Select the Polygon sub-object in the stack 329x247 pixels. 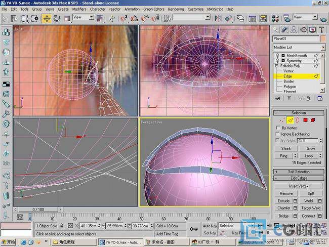click(x=290, y=87)
